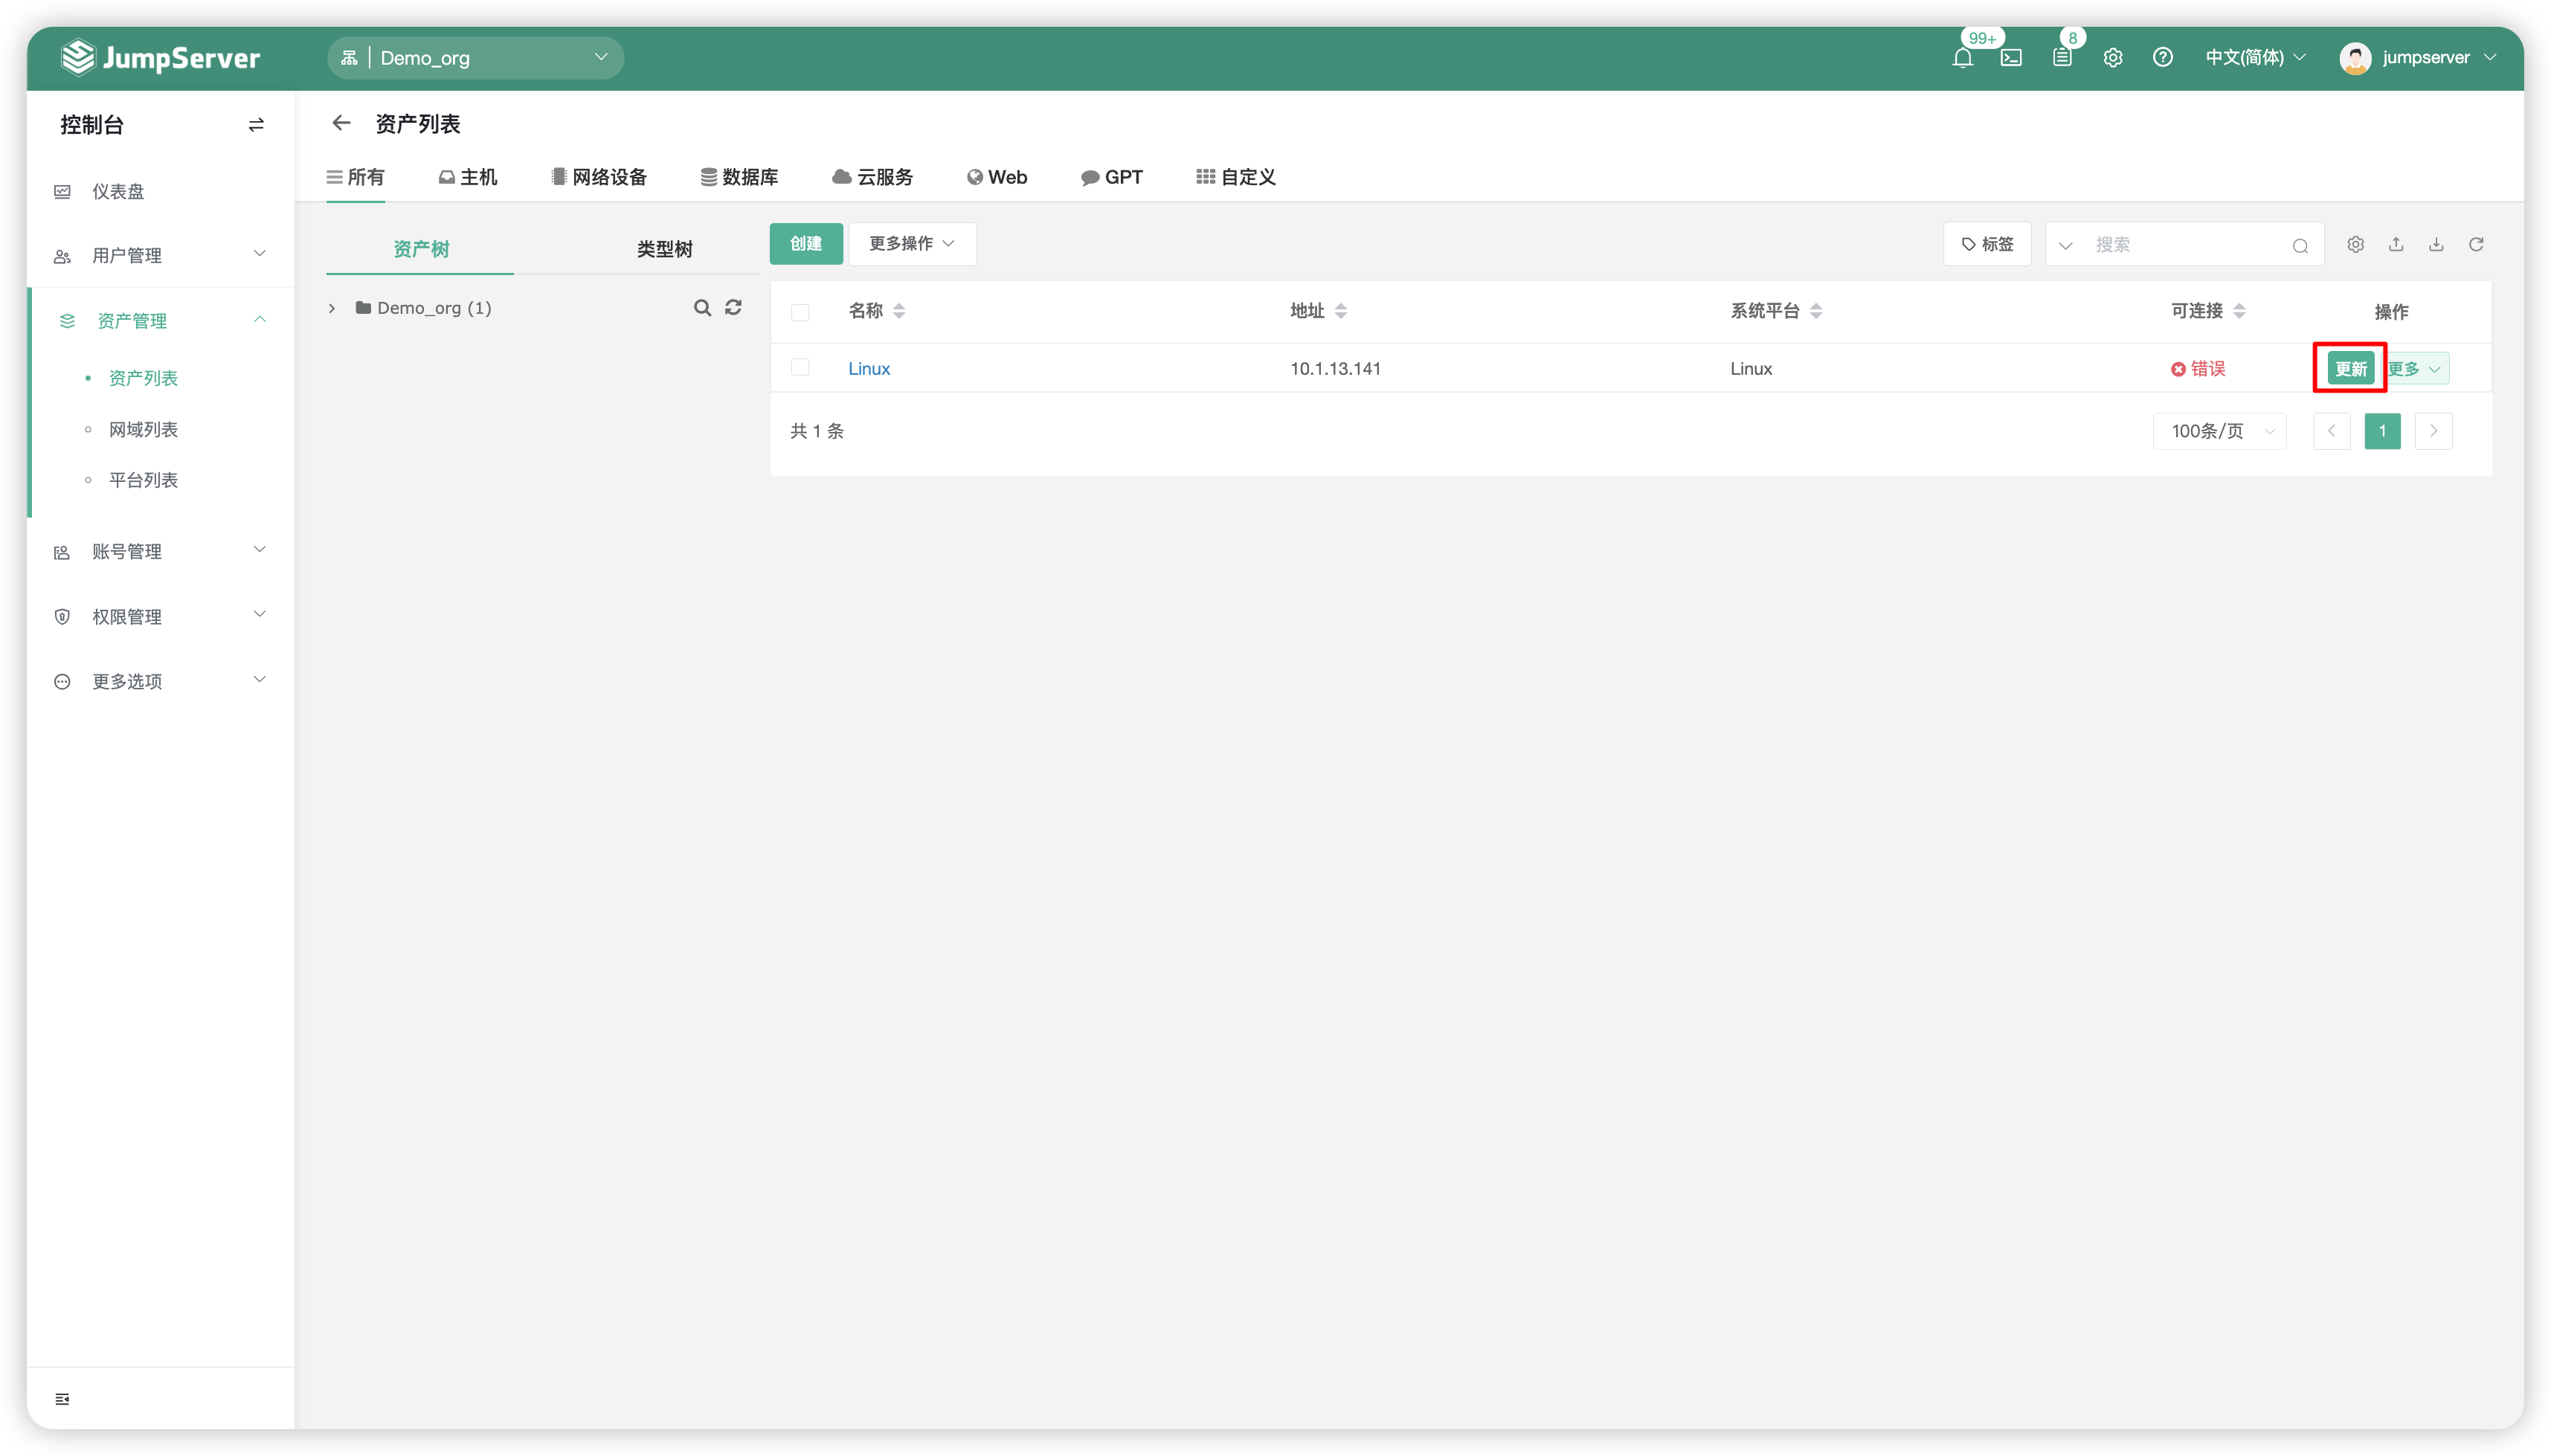
Task: Open the Demo_org organization dropdown
Action: tap(475, 58)
